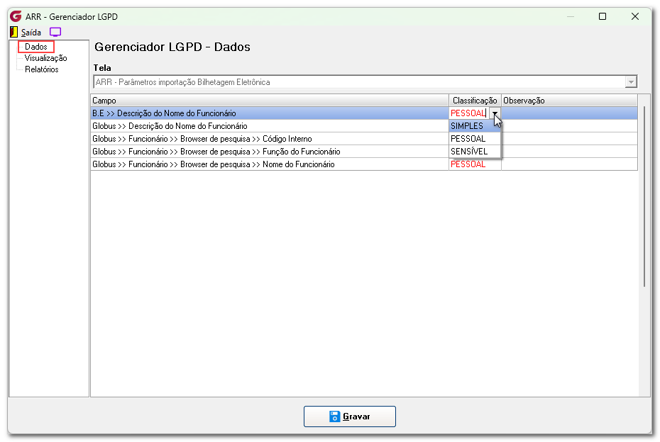Close the ARR Gerenciador LGPD window
This screenshot has width=660, height=442.
pyautogui.click(x=634, y=16)
